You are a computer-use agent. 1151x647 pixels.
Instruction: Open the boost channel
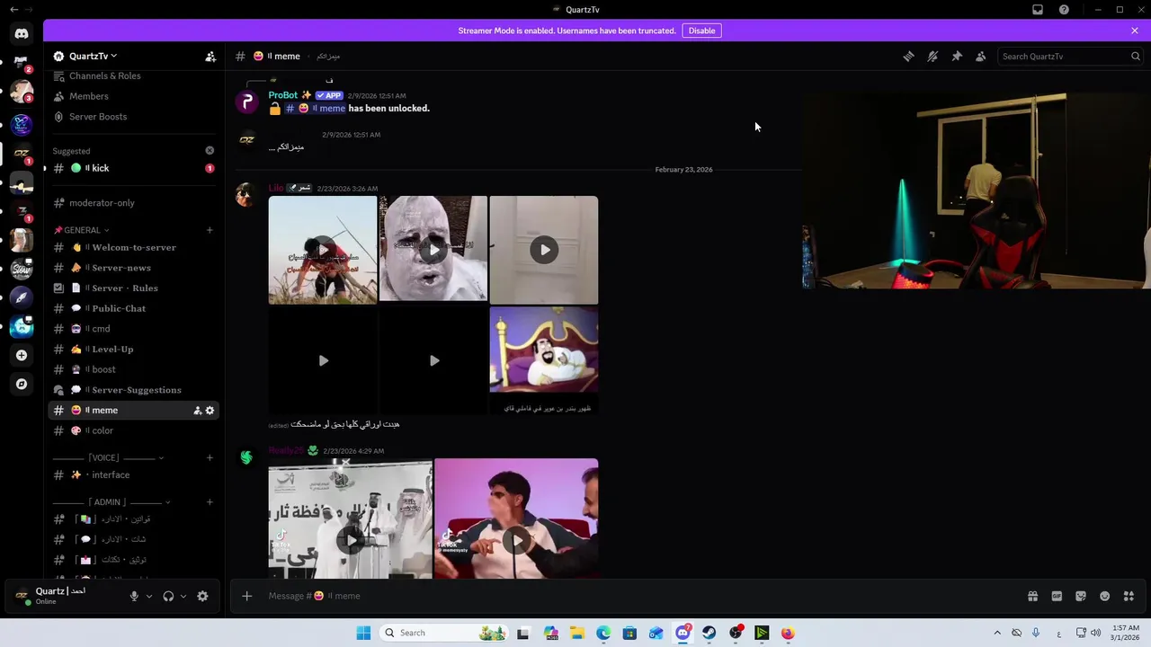[135, 369]
